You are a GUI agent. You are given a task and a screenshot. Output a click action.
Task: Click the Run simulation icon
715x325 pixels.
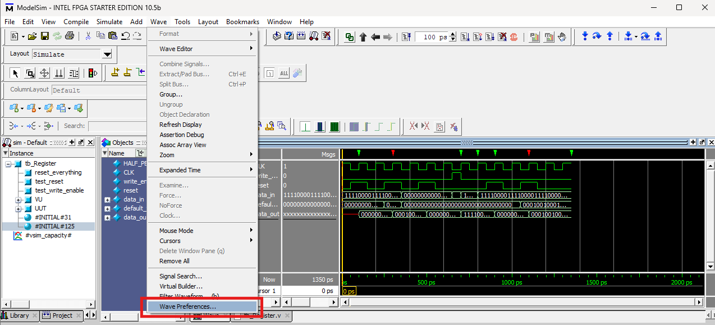[465, 37]
